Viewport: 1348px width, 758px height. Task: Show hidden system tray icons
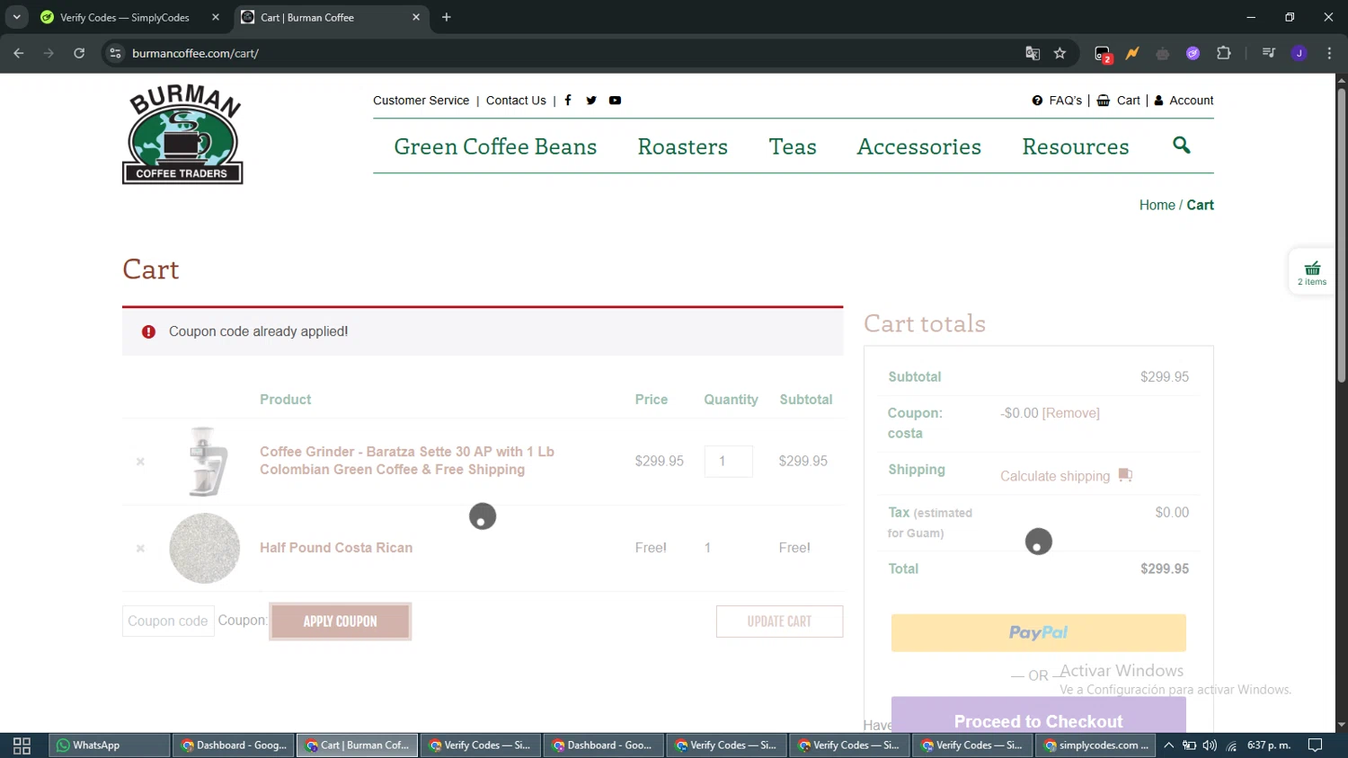tap(1168, 745)
